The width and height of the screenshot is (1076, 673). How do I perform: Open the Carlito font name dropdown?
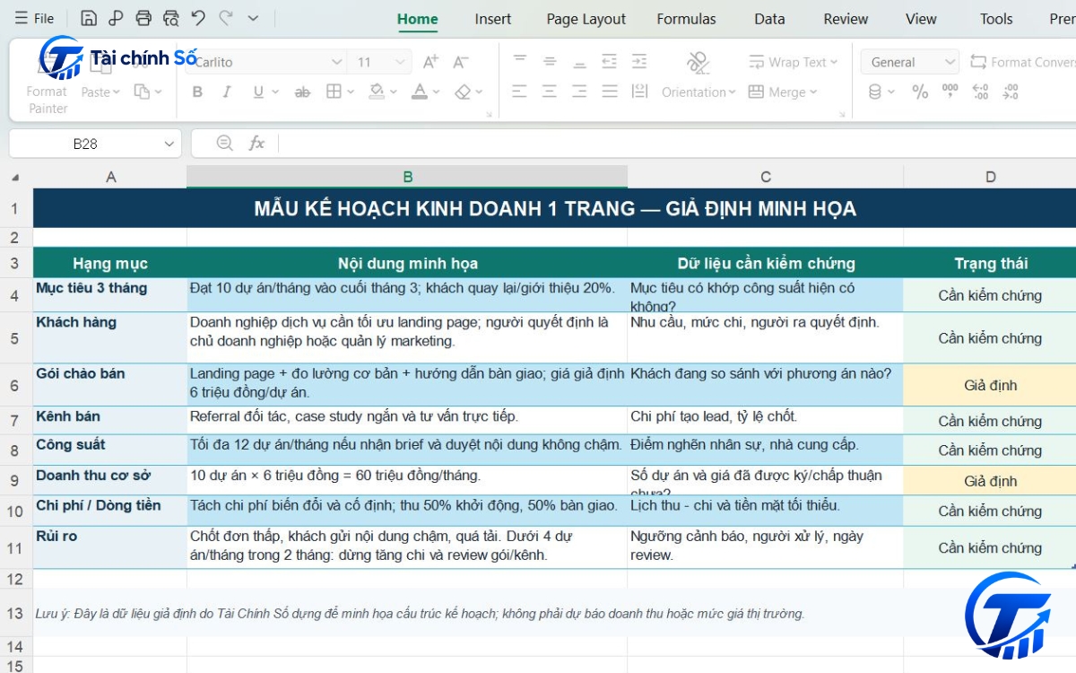tap(337, 62)
